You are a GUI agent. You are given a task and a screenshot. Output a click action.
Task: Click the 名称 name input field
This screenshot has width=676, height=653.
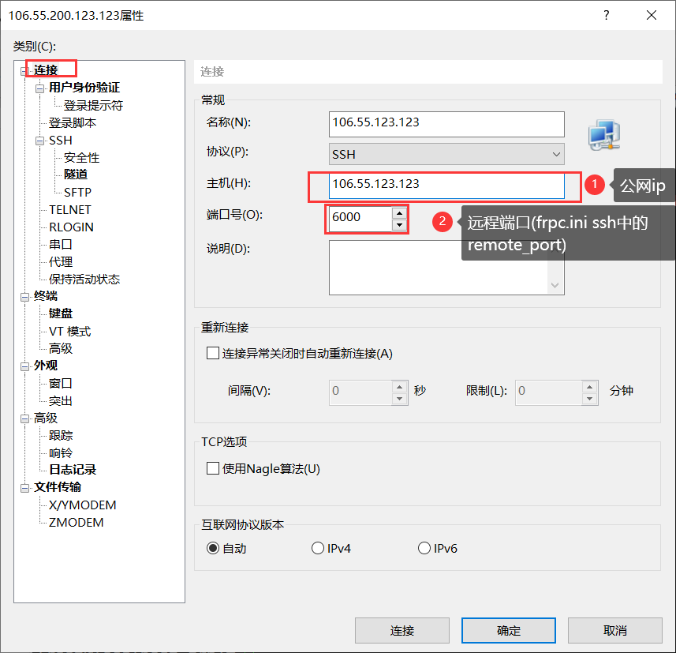tap(446, 124)
